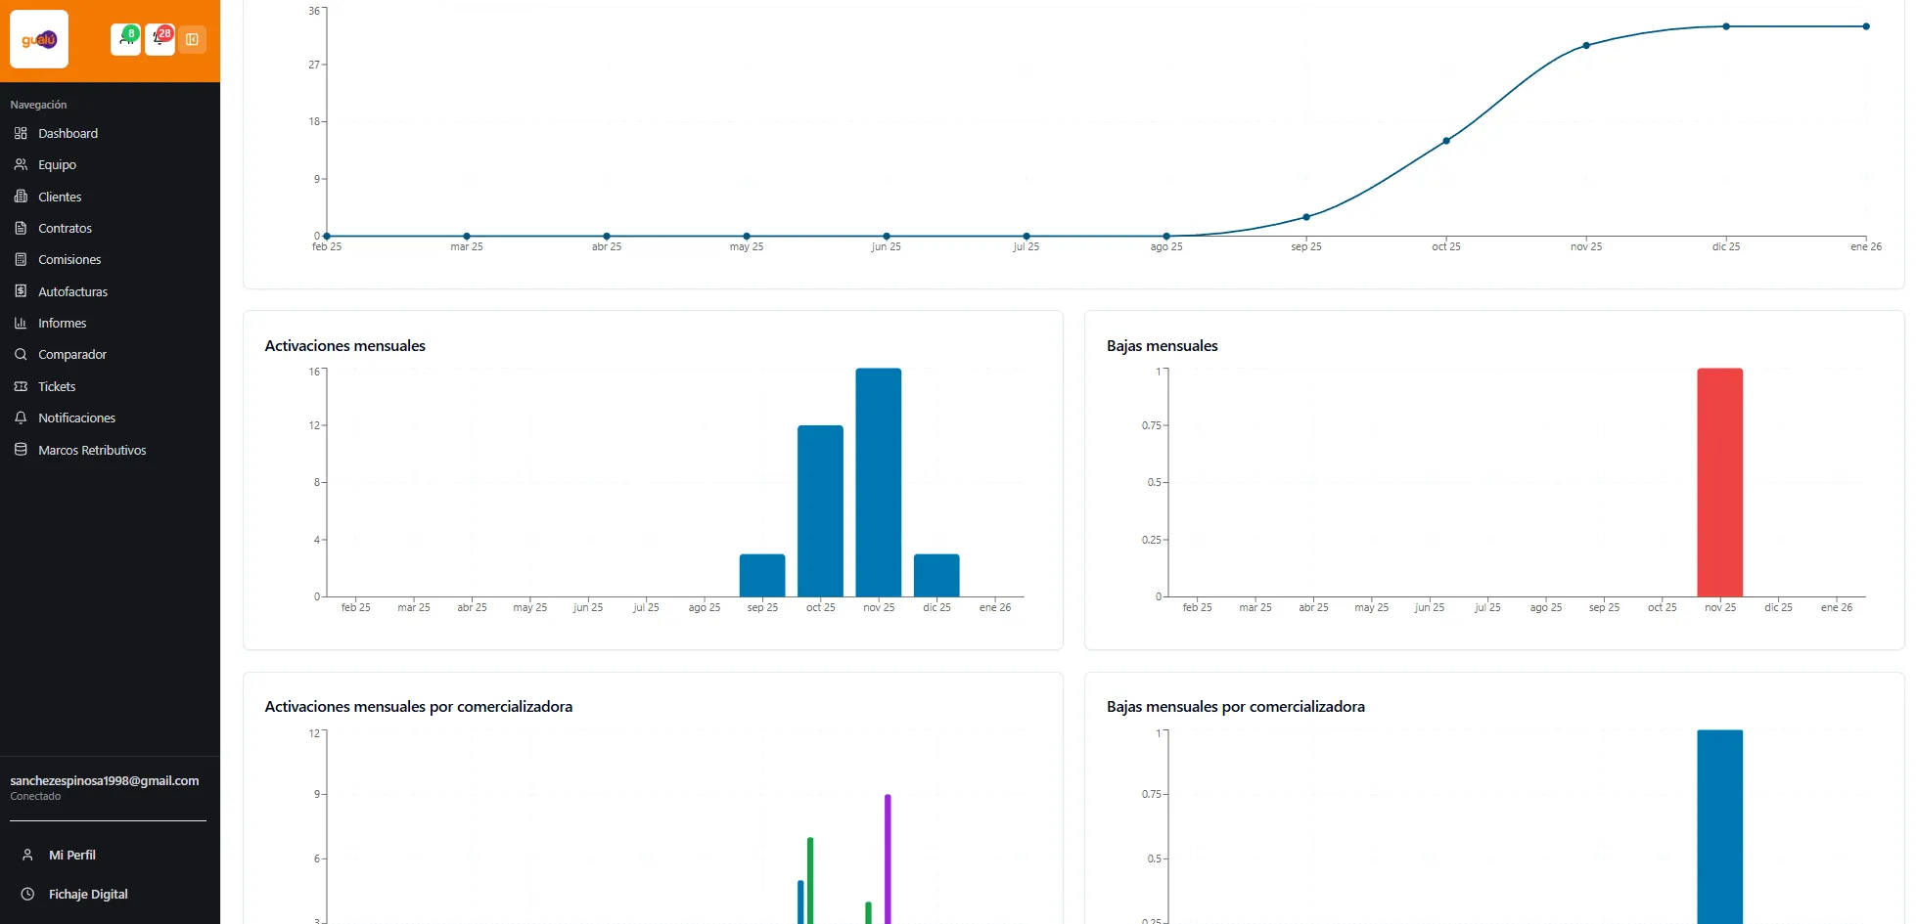Click the red nov 25 bar in Bajas mensuales
This screenshot has width=1916, height=924.
pos(1719,483)
